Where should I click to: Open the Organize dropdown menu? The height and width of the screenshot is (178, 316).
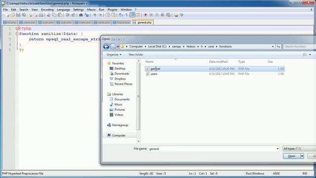pyautogui.click(x=114, y=55)
